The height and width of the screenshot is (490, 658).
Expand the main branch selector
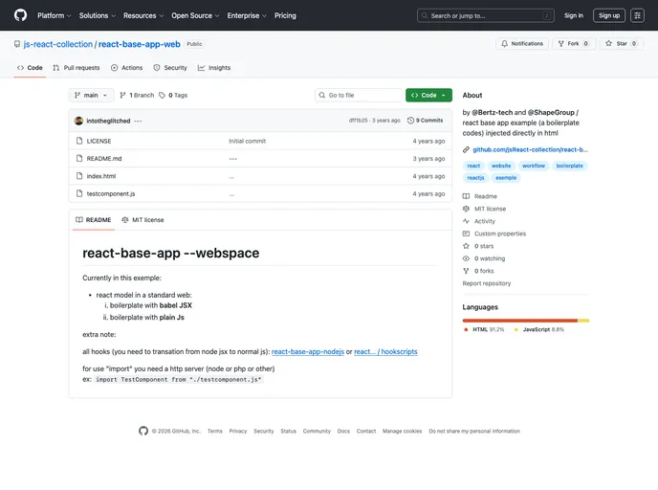pyautogui.click(x=92, y=96)
